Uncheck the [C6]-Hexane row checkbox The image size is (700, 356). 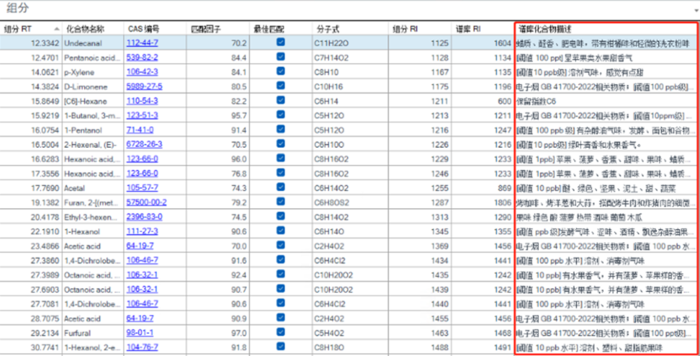click(281, 100)
